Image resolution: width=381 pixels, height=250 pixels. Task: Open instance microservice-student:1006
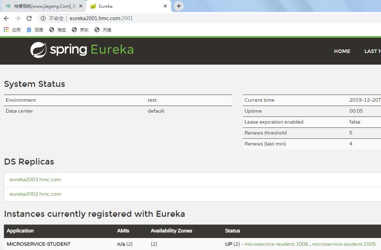coord(276,244)
